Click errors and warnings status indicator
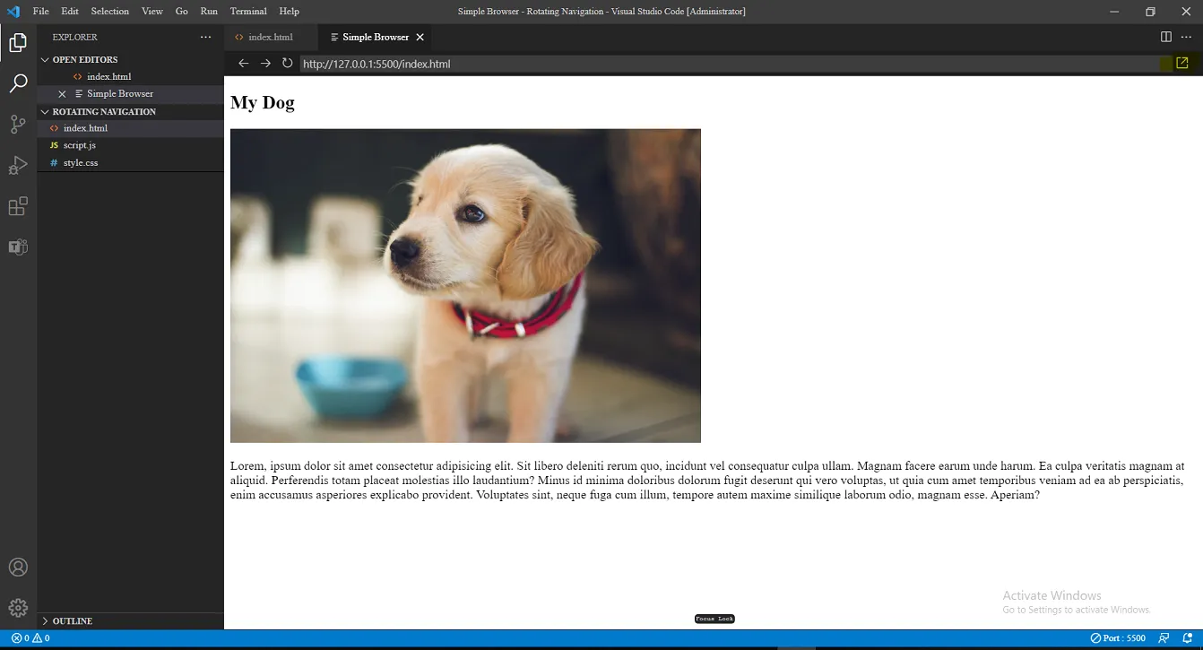 30,638
